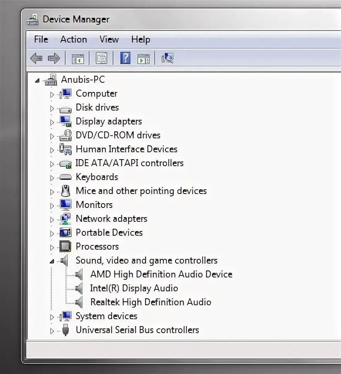Click the Display adapters icon
This screenshot has height=374, width=341.
click(x=66, y=121)
